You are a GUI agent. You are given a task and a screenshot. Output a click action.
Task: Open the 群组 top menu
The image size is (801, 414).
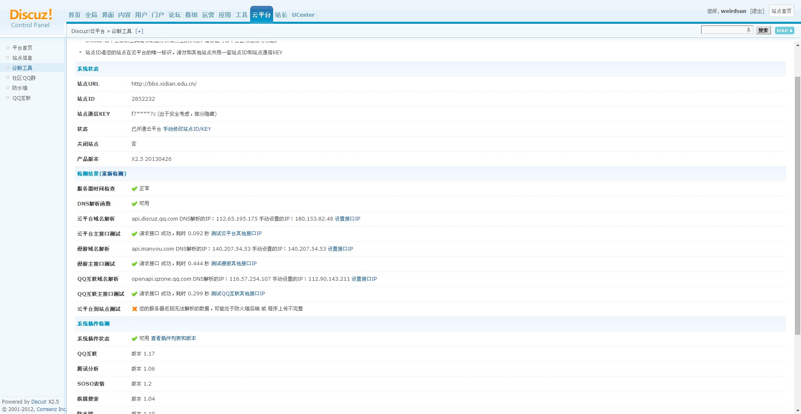click(191, 15)
